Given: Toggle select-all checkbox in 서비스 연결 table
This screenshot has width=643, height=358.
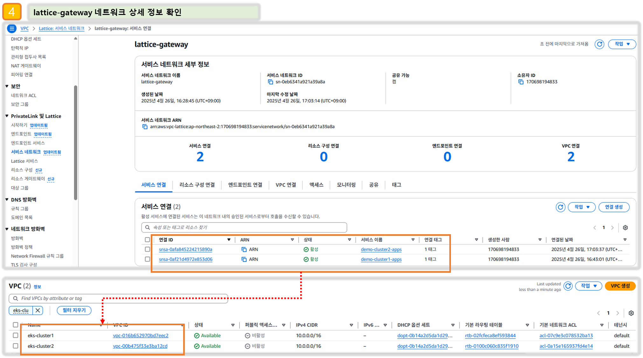Looking at the screenshot, I should (147, 240).
